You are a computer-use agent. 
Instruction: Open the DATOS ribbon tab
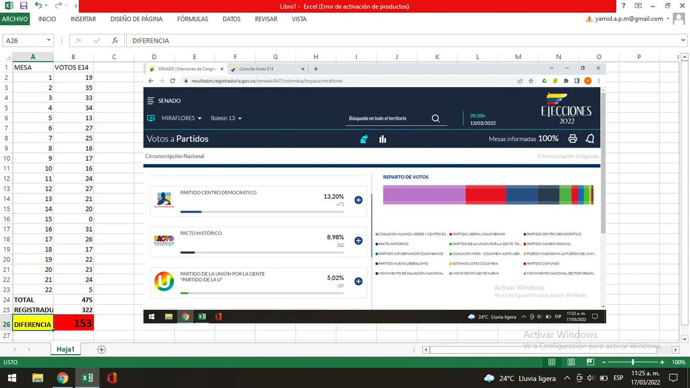click(x=232, y=19)
